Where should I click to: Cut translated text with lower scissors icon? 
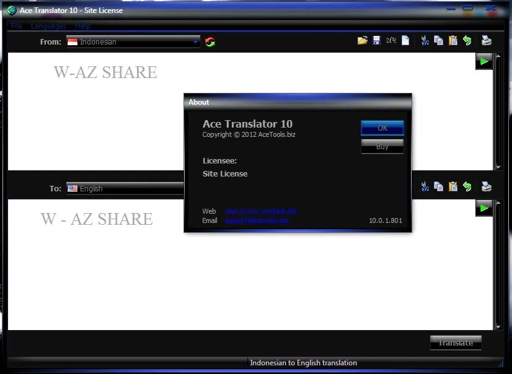tap(425, 187)
